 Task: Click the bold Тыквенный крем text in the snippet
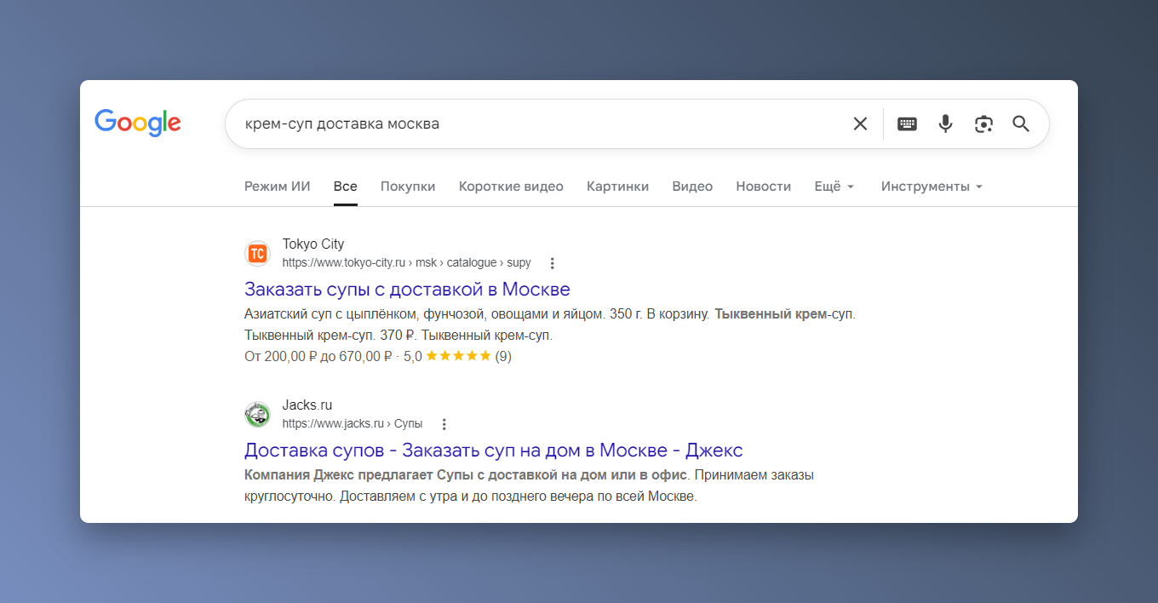tap(771, 314)
